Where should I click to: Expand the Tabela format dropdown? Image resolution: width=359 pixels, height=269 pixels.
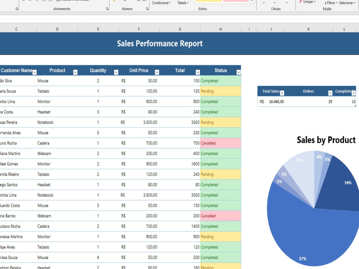click(183, 3)
